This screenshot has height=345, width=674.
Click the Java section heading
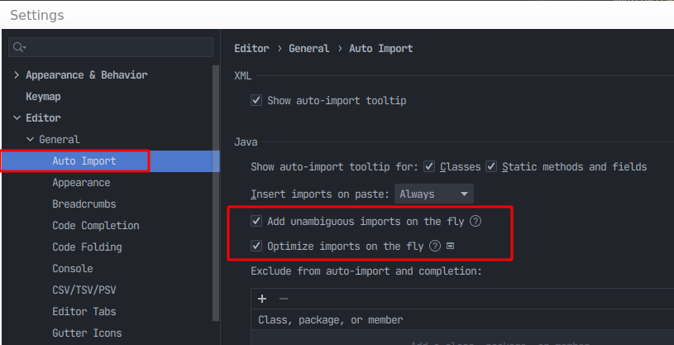[246, 142]
